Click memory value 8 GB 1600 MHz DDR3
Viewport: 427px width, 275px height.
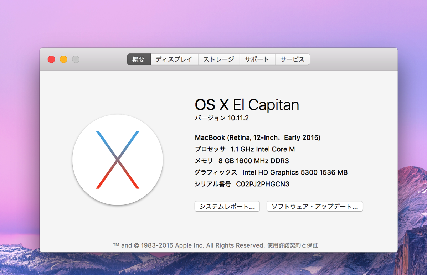click(253, 161)
